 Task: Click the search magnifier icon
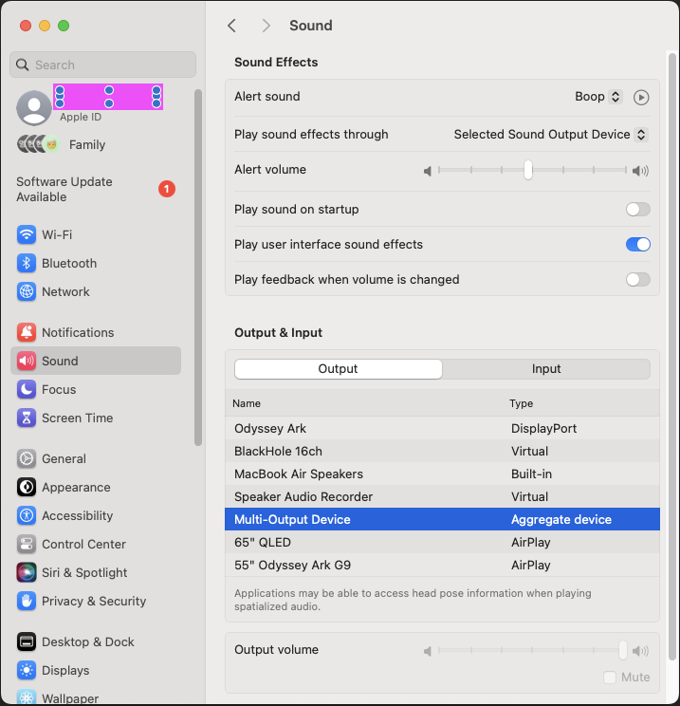pyautogui.click(x=22, y=65)
